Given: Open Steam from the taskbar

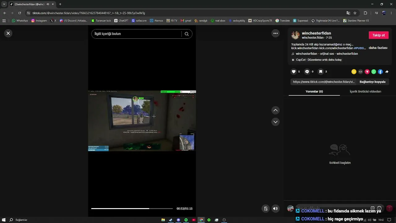Looking at the screenshot, I should click(x=170, y=220).
